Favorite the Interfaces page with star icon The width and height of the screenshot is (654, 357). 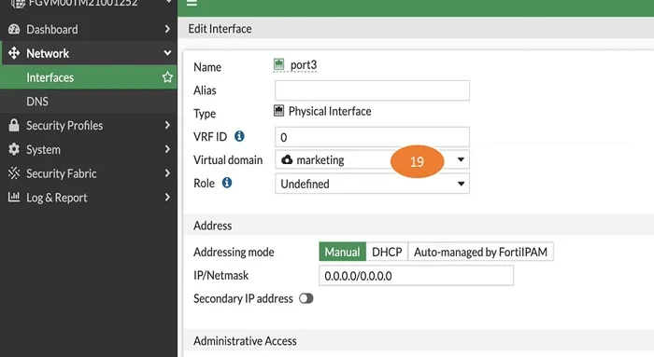click(167, 77)
